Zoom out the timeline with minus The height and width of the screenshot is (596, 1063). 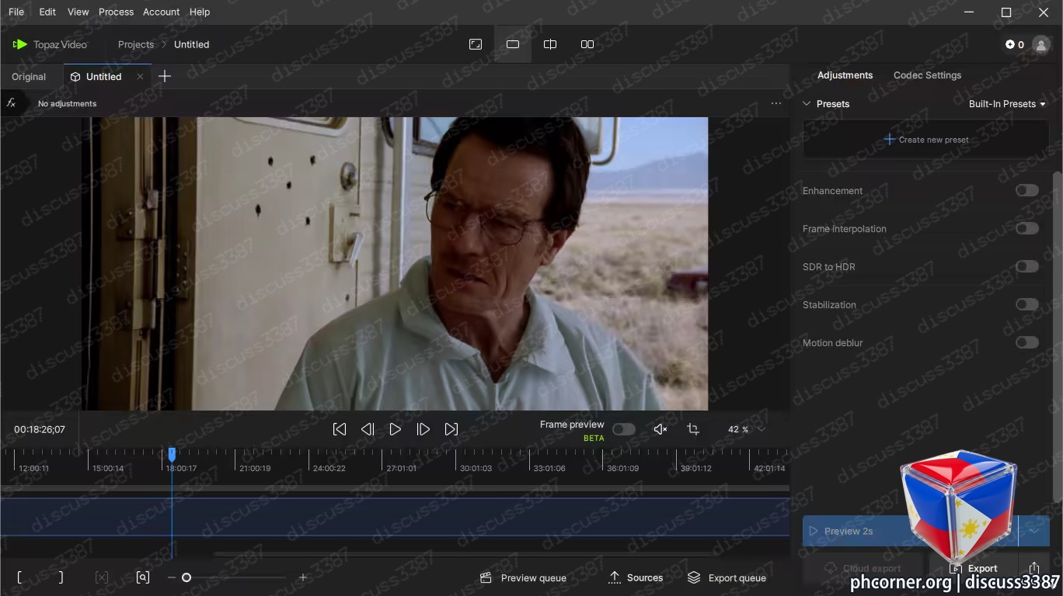[x=172, y=577]
